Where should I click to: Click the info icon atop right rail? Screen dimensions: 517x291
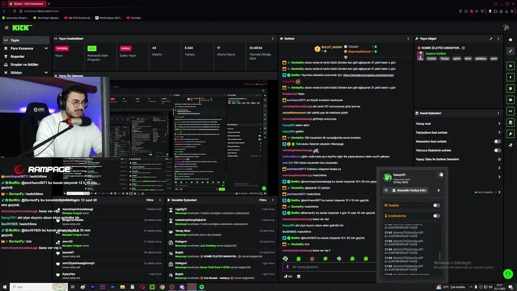(511, 40)
